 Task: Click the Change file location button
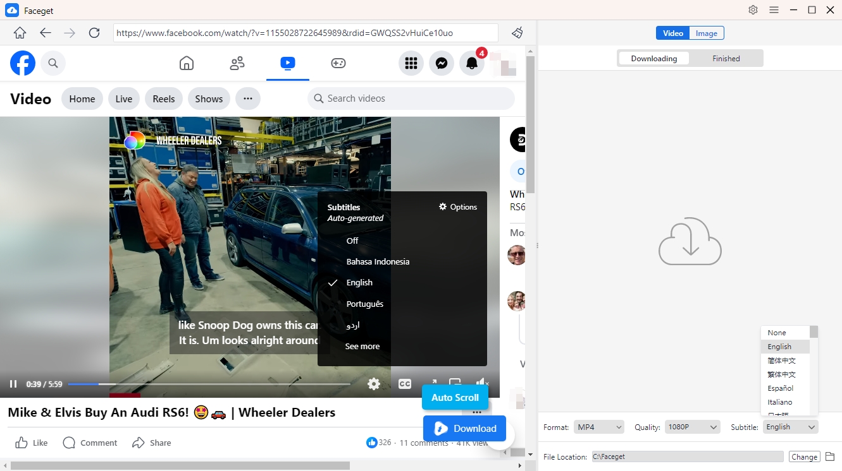tap(804, 456)
